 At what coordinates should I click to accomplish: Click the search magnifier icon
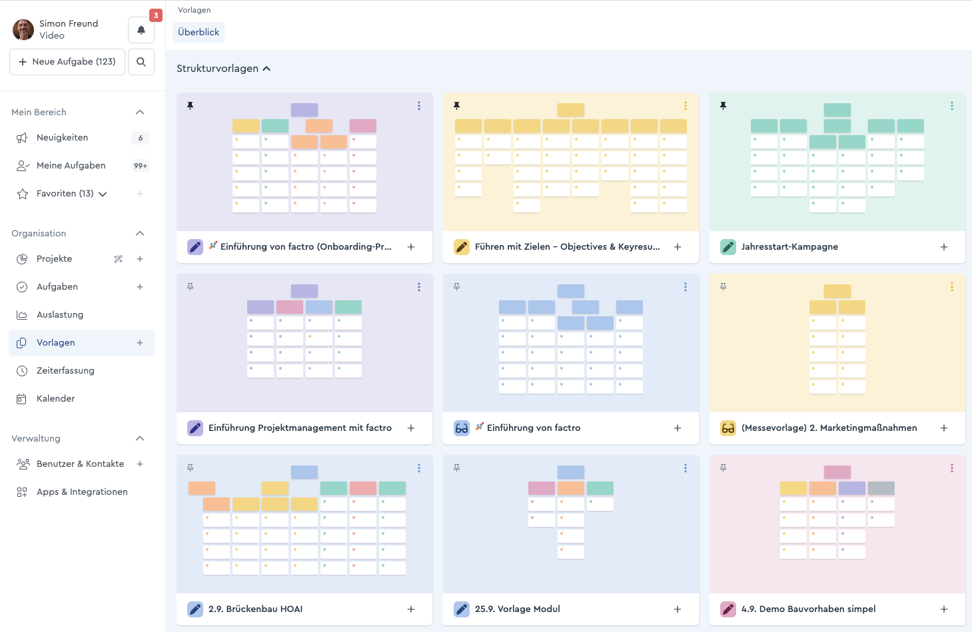141,62
